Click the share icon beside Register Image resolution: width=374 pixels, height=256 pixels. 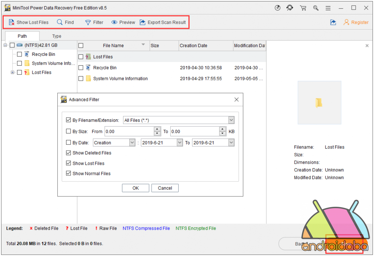pyautogui.click(x=333, y=22)
